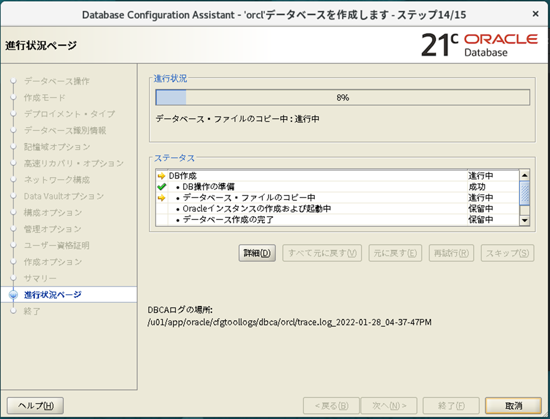The image size is (550, 419).
Task: Click the 元に戻す(E) button
Action: point(395,253)
